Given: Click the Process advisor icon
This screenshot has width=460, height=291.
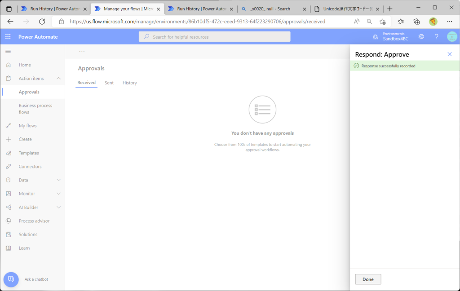Looking at the screenshot, I should 9,221.
